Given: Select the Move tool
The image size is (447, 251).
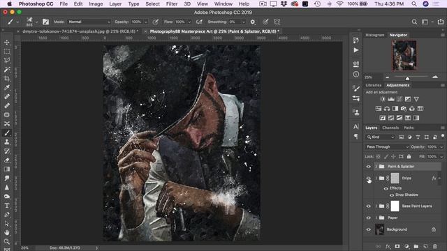Looking at the screenshot, I should tap(7, 42).
